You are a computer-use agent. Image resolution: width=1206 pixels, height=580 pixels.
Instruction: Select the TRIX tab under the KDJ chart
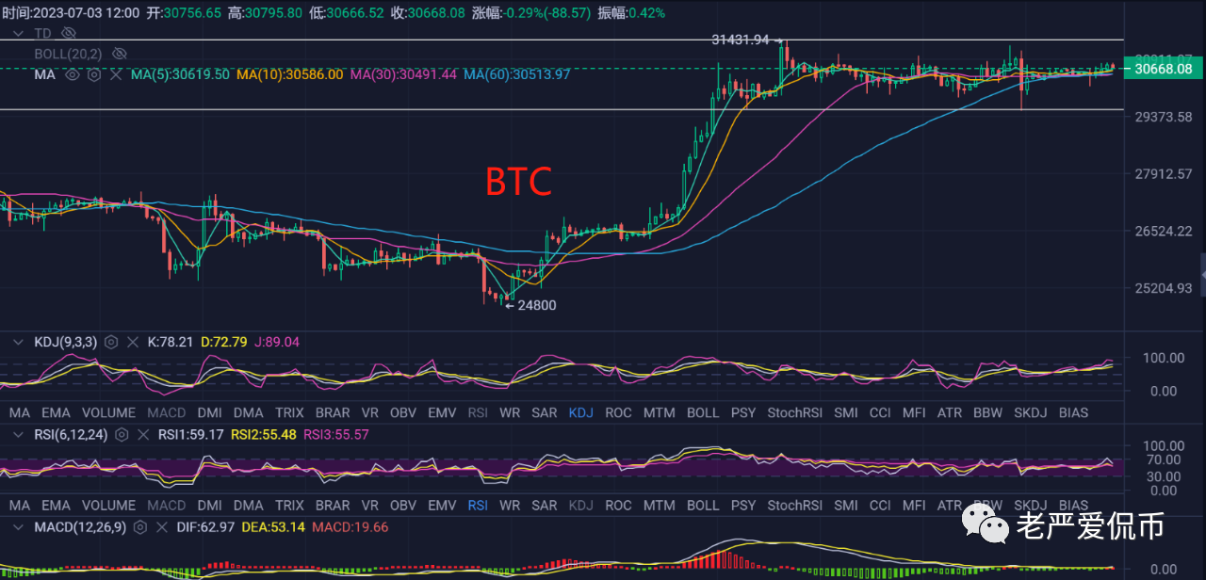289,412
